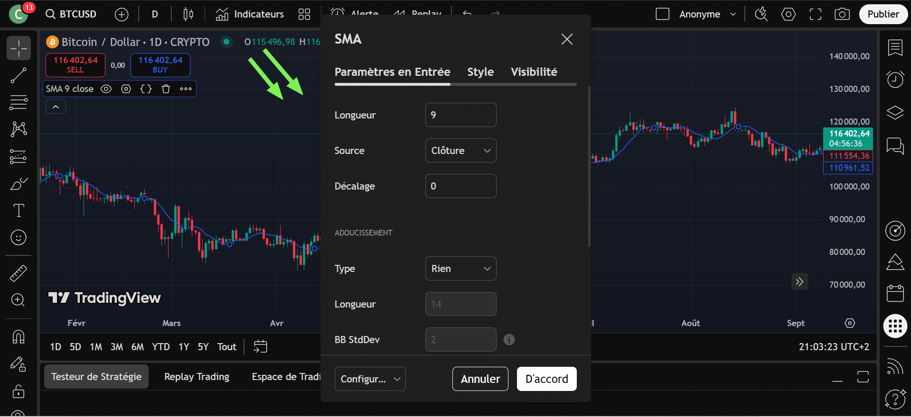Open the text annotation tool
The width and height of the screenshot is (911, 417).
pyautogui.click(x=19, y=210)
